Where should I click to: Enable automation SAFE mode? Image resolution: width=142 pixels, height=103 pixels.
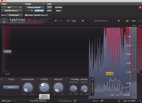49,11
